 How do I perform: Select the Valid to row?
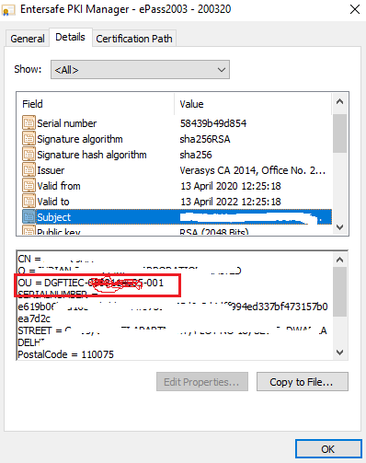[x=177, y=202]
